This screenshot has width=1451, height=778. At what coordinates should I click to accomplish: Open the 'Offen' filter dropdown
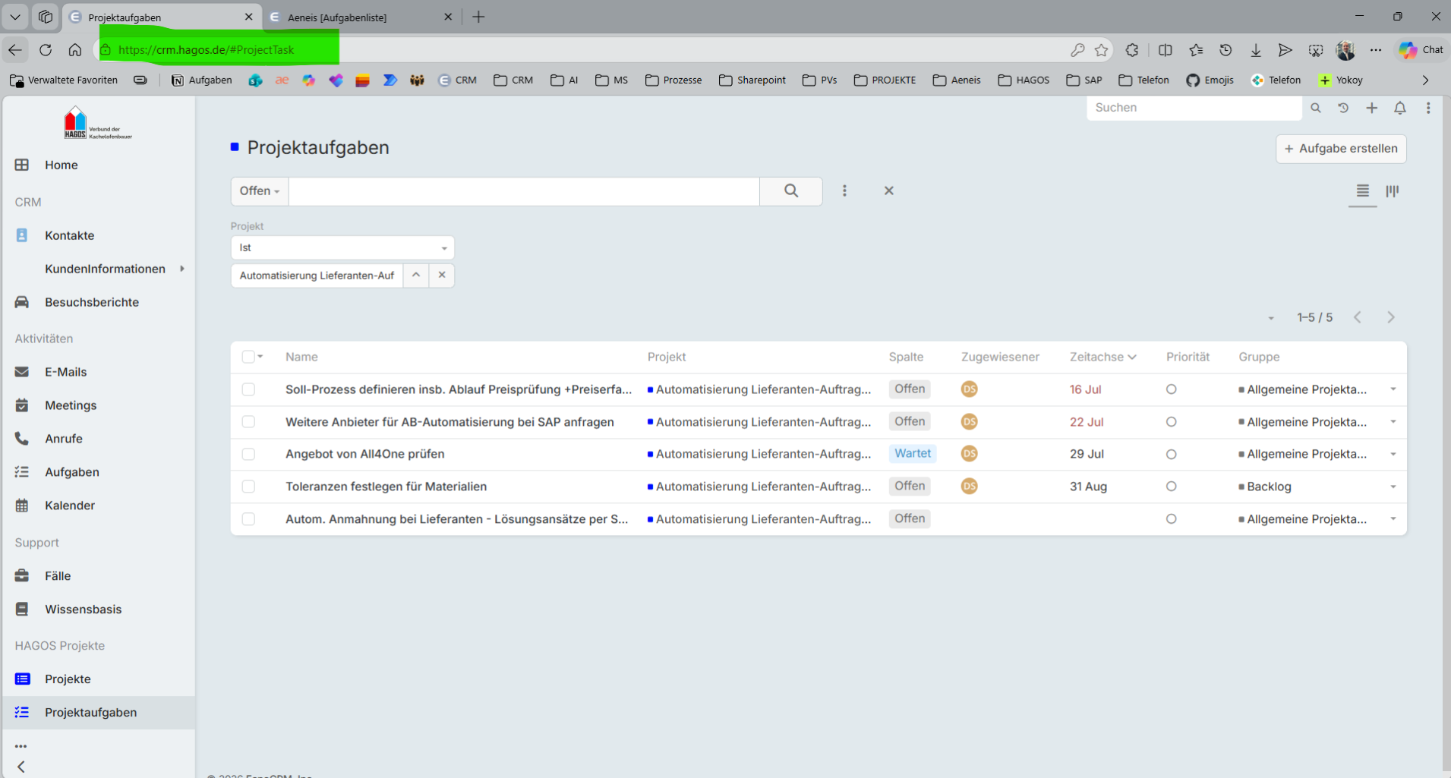(x=260, y=191)
